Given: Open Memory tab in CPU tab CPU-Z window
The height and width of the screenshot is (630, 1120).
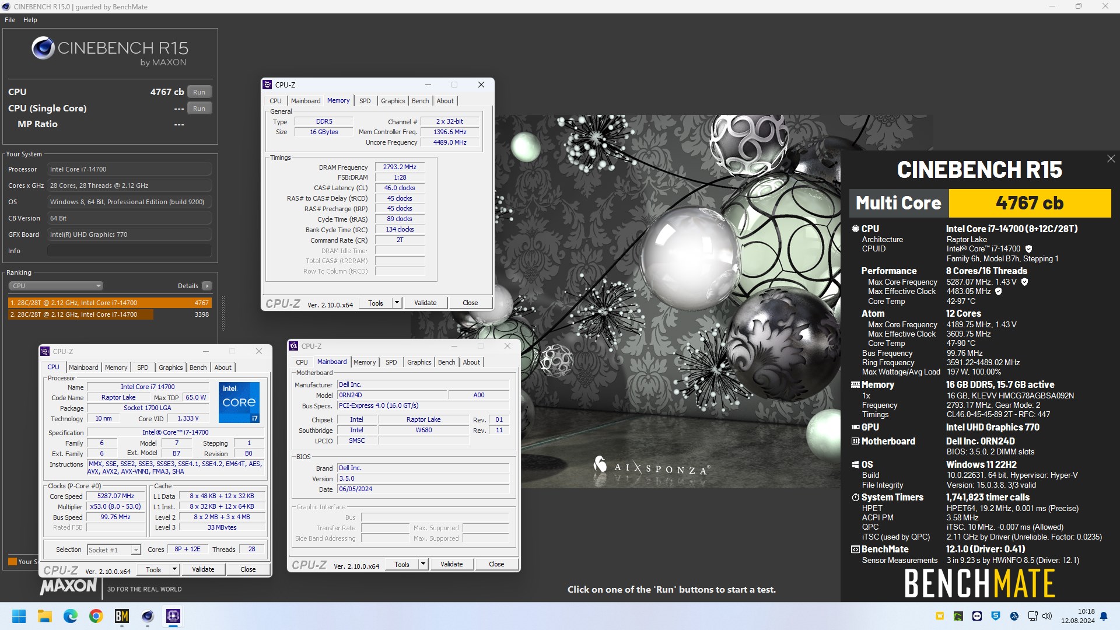Looking at the screenshot, I should (x=116, y=367).
